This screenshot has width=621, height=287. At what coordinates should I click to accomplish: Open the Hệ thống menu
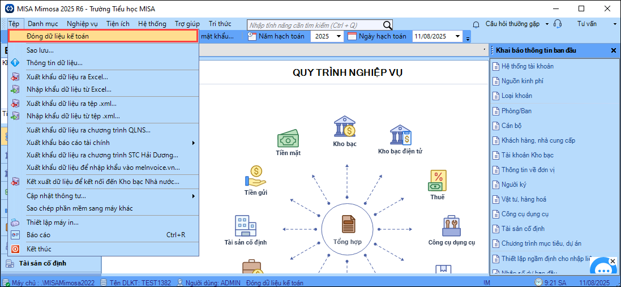152,24
